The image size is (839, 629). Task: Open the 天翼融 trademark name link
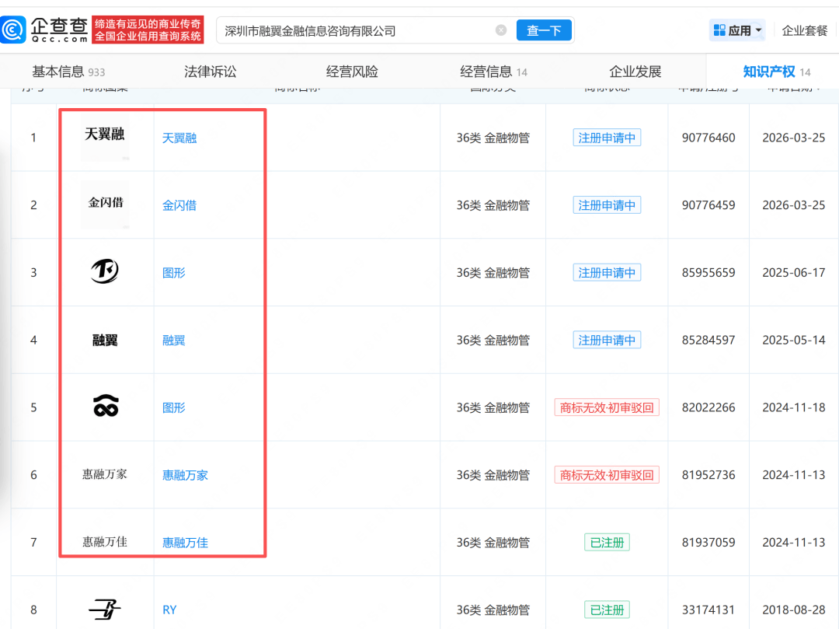tap(179, 138)
